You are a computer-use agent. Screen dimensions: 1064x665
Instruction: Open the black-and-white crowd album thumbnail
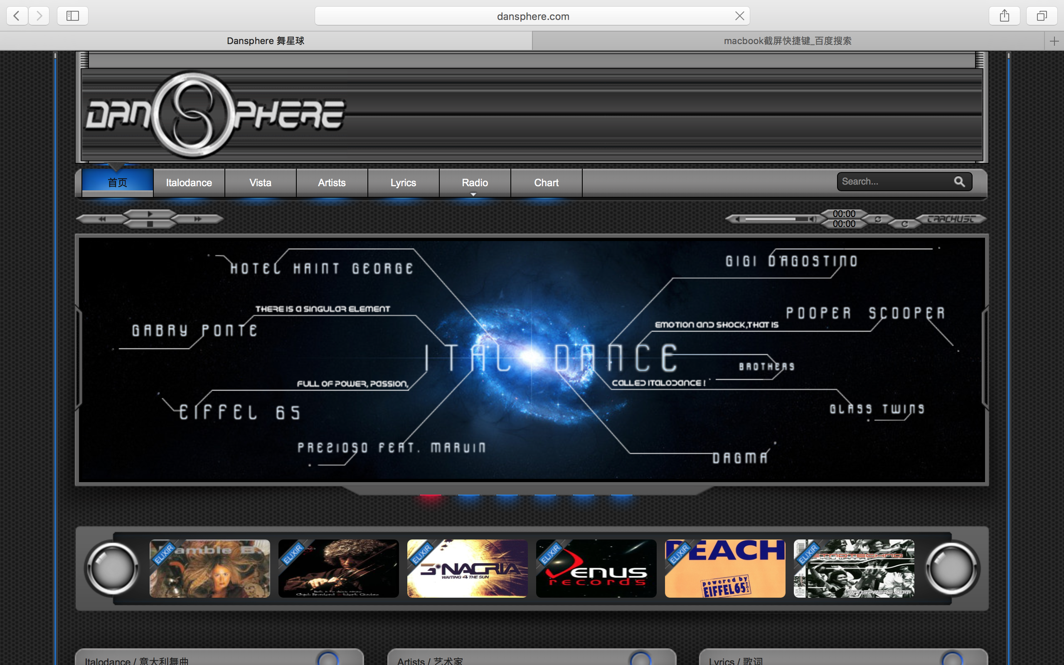(x=854, y=568)
